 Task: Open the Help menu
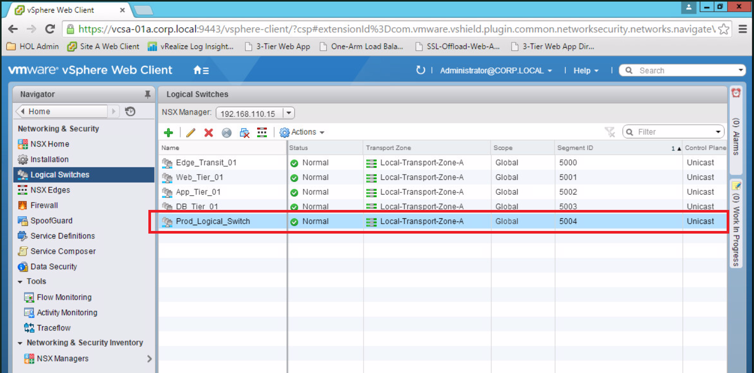pos(586,70)
